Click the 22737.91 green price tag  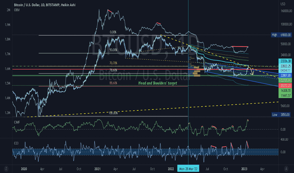coord(285,81)
